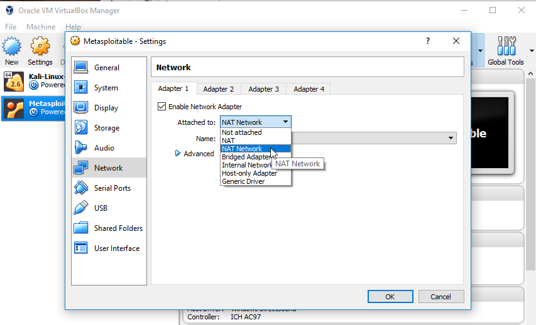
Task: Select the Kali-Linux virtual machine entry
Action: point(33,82)
